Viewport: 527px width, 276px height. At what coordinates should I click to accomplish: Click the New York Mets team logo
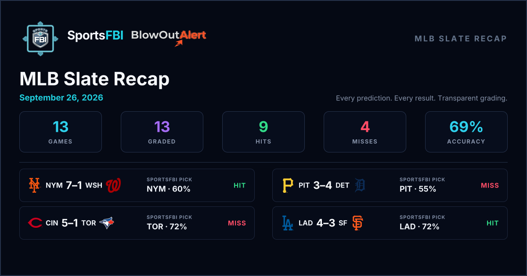34,185
